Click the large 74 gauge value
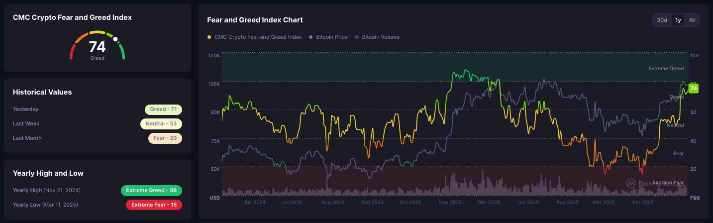 point(97,47)
